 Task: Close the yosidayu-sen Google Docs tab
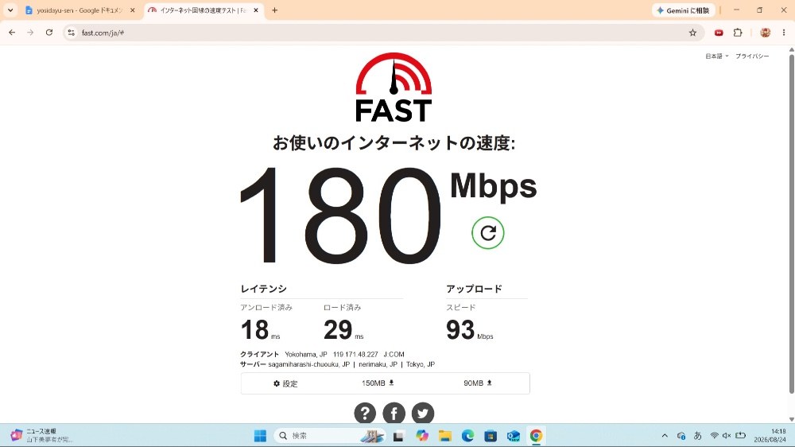[x=132, y=10]
